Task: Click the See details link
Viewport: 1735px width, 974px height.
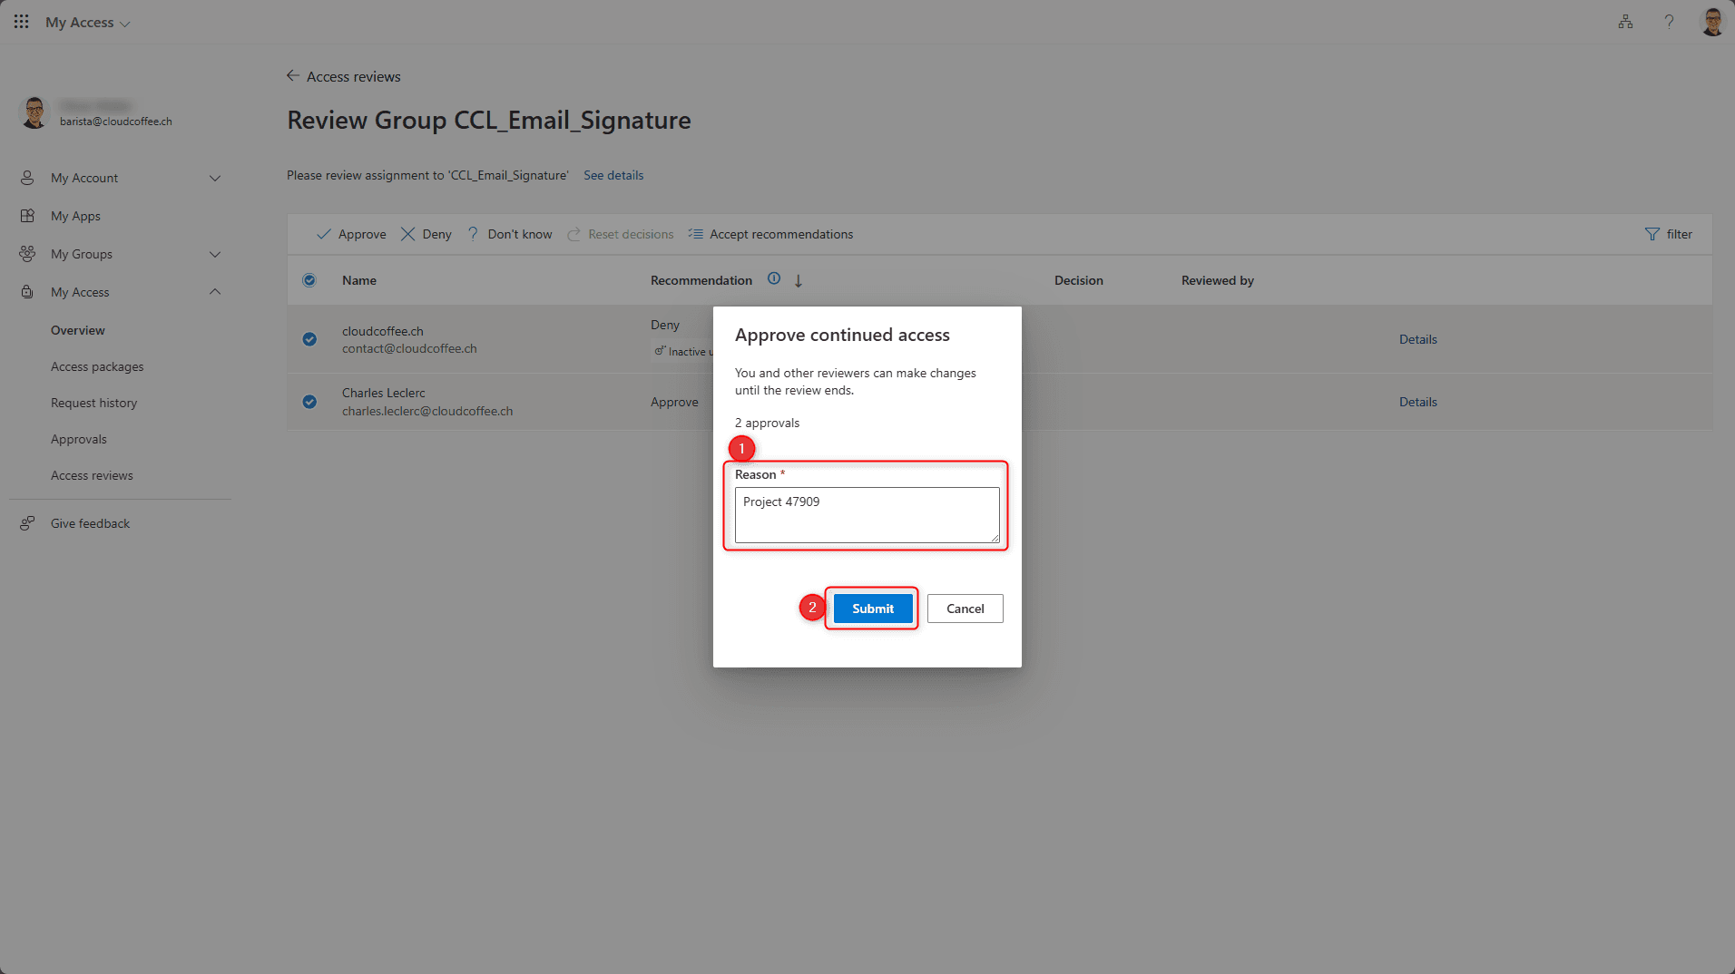Action: [613, 175]
